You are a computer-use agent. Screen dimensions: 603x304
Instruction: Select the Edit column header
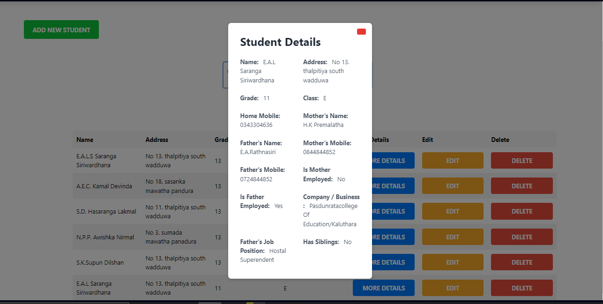tap(426, 140)
